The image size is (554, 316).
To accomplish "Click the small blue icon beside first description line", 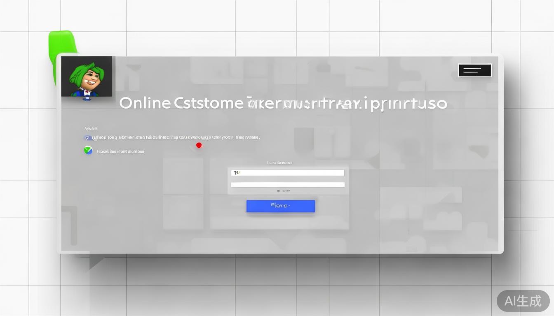I will pyautogui.click(x=87, y=138).
